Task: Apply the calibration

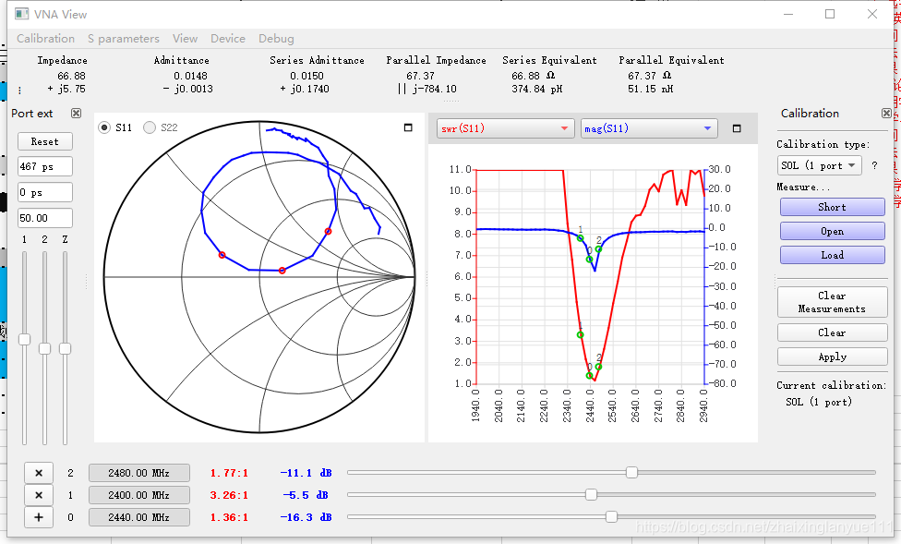Action: tap(832, 357)
